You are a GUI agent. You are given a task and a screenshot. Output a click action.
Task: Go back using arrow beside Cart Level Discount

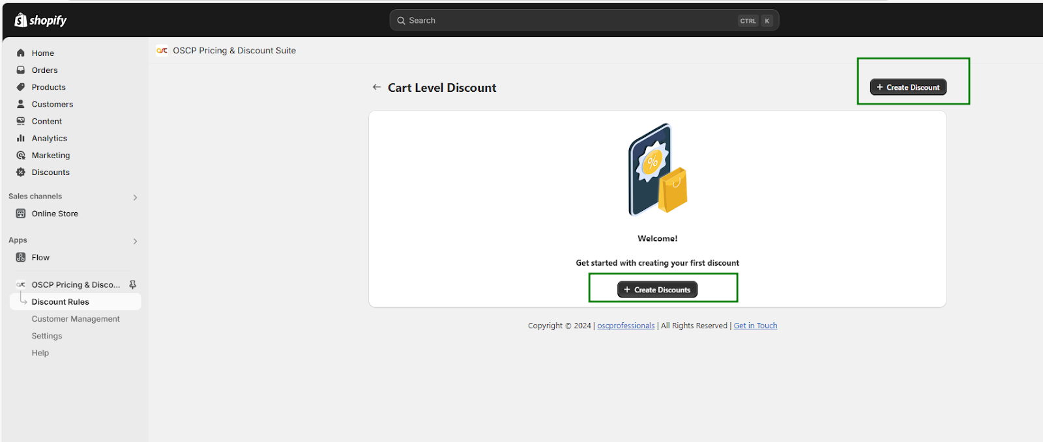(377, 87)
